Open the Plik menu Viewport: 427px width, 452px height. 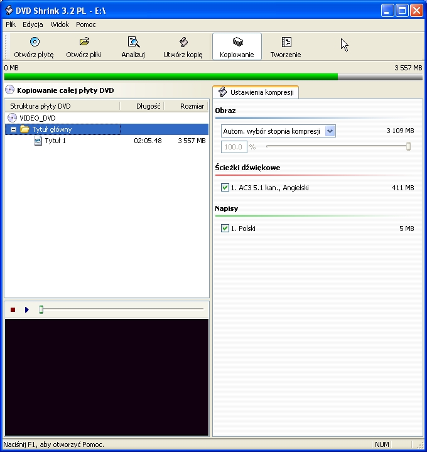click(x=11, y=24)
